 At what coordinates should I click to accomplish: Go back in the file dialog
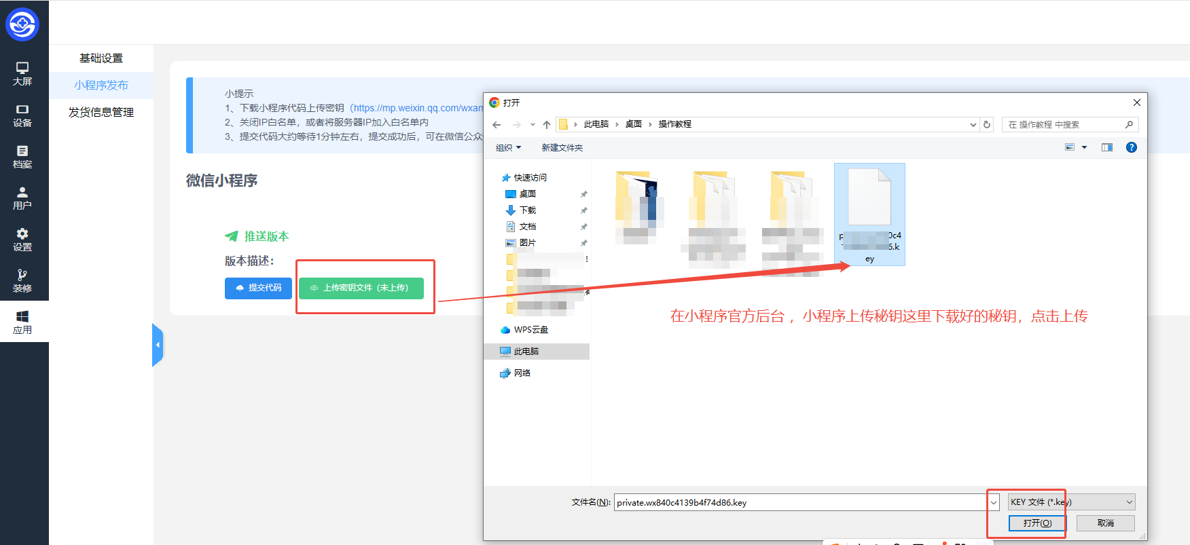click(x=497, y=125)
